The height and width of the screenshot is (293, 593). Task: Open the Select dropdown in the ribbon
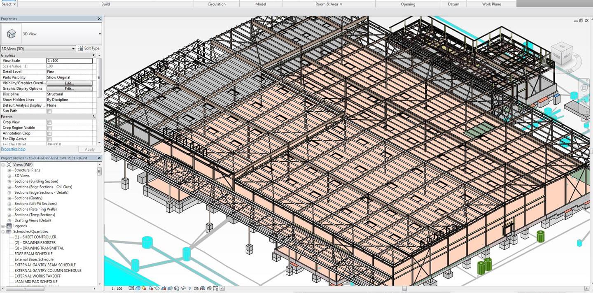(x=9, y=4)
